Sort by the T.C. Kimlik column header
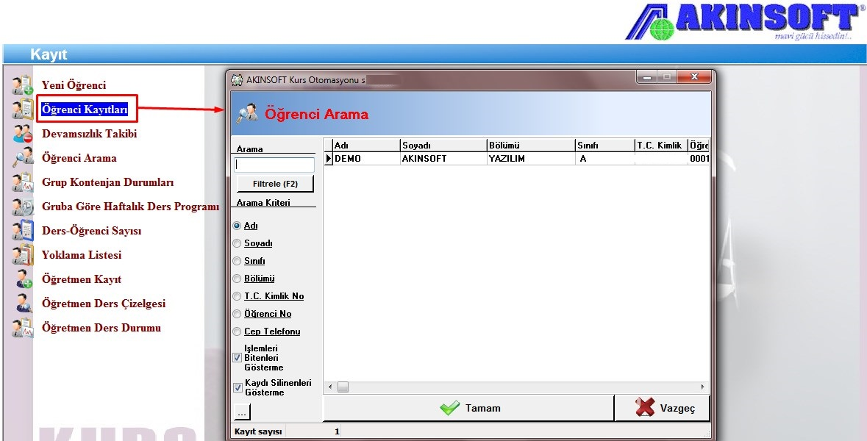The width and height of the screenshot is (867, 441). point(661,146)
